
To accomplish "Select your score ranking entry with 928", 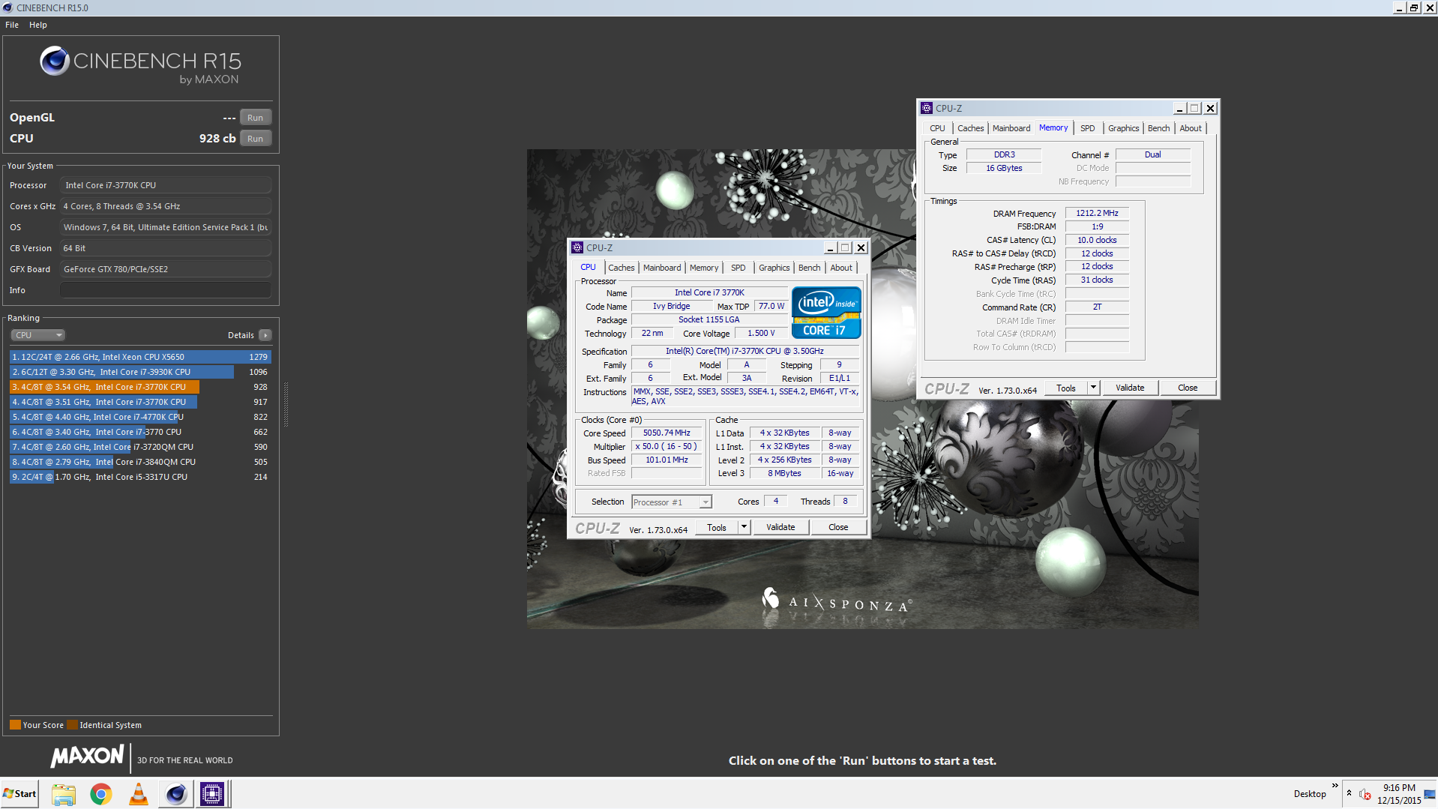I will pos(139,387).
